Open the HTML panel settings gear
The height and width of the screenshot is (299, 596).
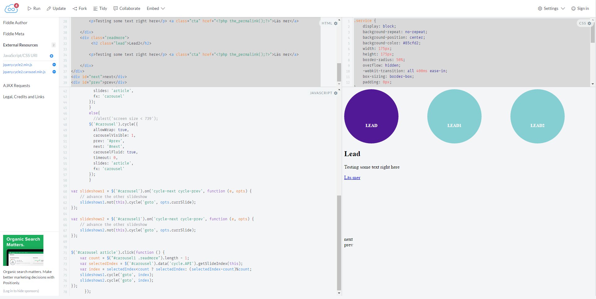pyautogui.click(x=336, y=23)
